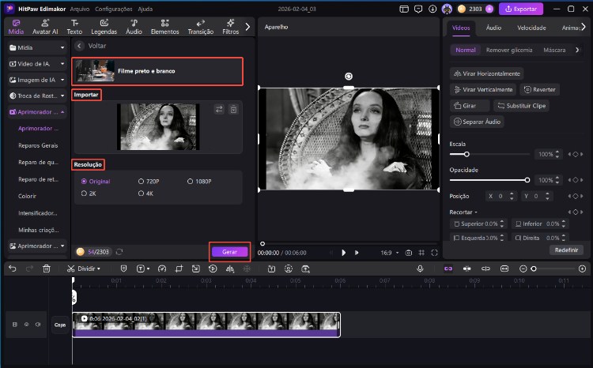Add a keyframe for Escala
593x368 pixels.
(576, 154)
